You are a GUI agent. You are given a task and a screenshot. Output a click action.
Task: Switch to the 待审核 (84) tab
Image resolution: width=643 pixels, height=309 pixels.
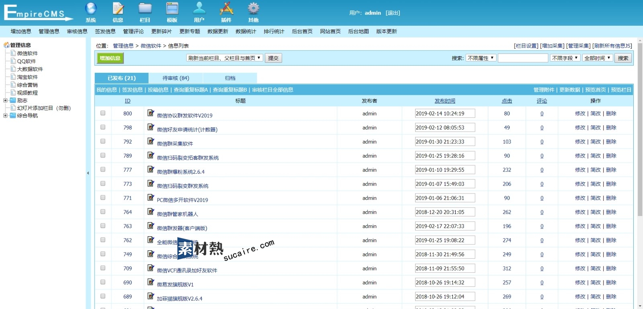tap(176, 78)
